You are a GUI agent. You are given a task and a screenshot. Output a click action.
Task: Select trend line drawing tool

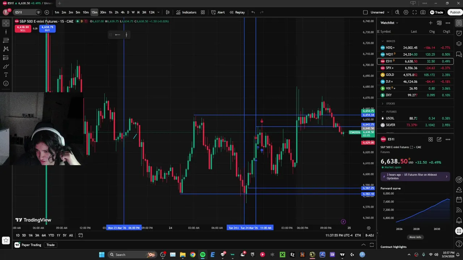(x=6, y=32)
